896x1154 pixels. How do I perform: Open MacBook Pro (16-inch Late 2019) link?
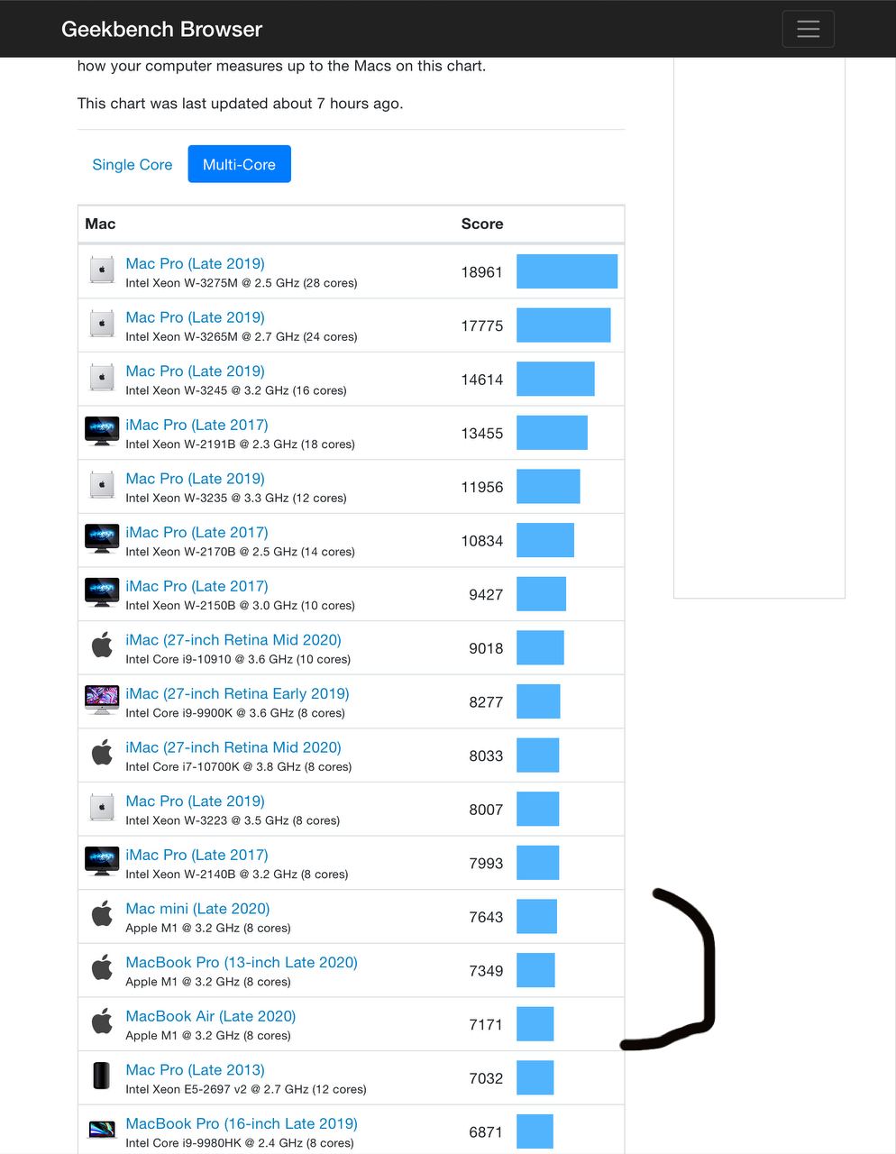click(x=242, y=1123)
